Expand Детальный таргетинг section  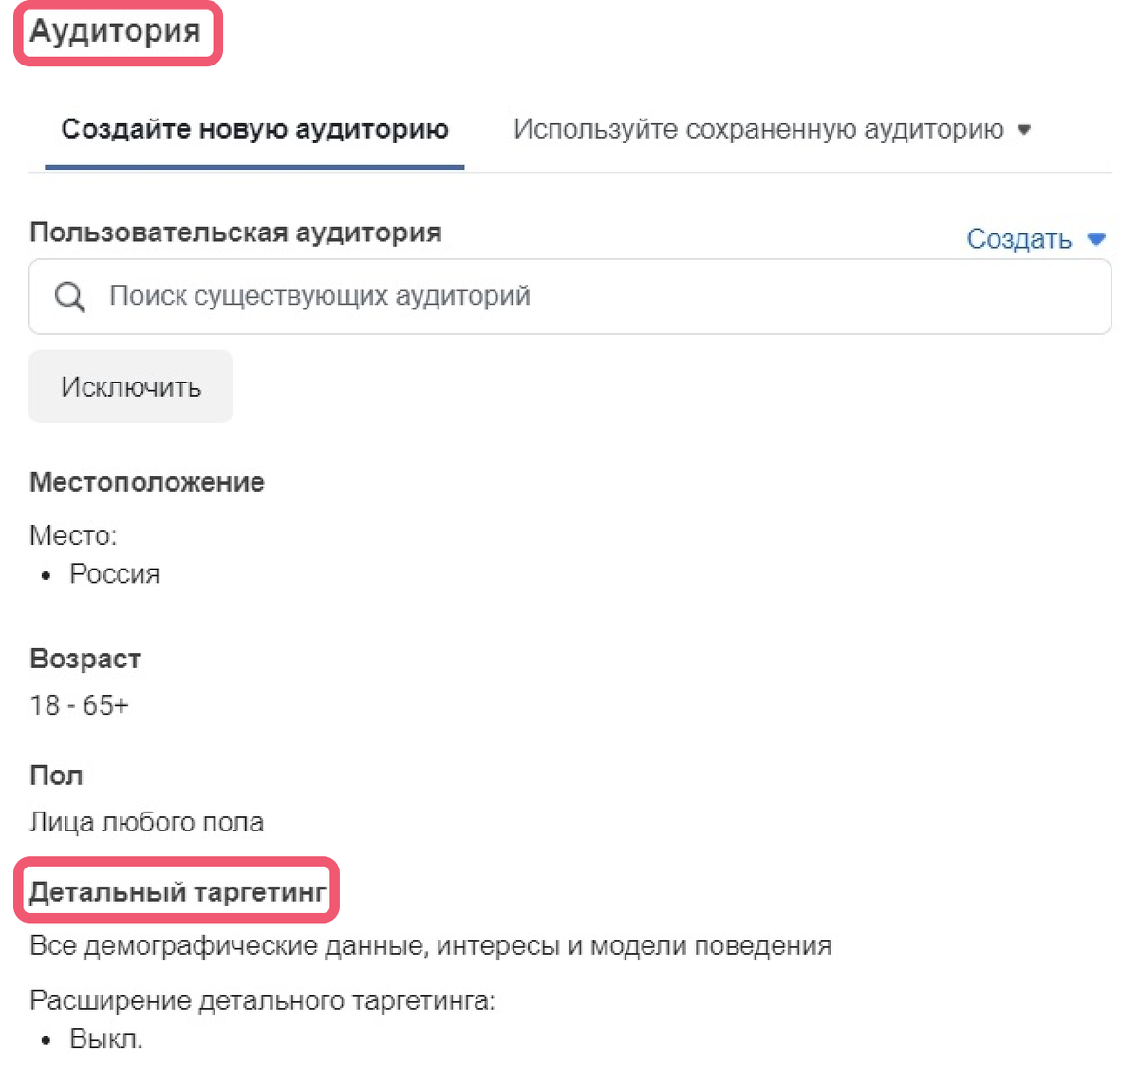coord(177,890)
